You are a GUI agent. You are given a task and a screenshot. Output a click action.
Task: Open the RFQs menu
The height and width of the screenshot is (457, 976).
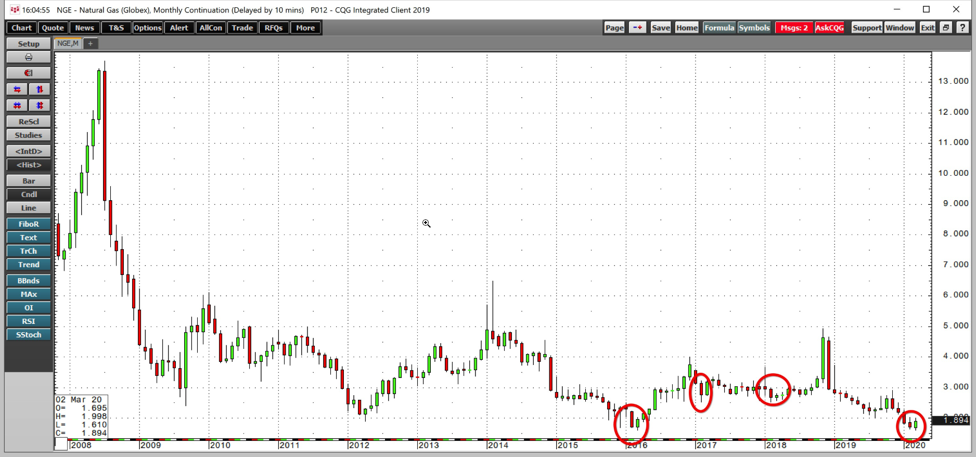coord(274,28)
